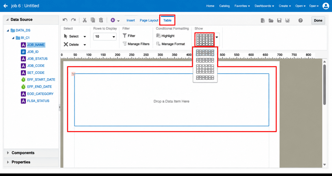Click the Manage Format label

pyautogui.click(x=173, y=44)
